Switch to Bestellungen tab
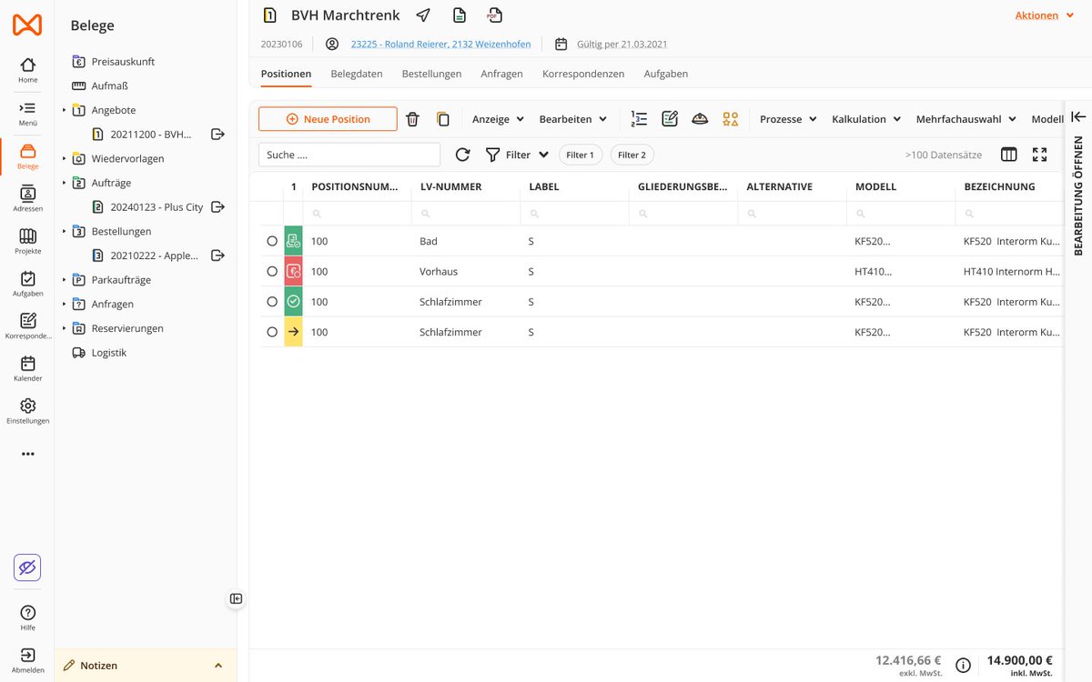Image resolution: width=1092 pixels, height=682 pixels. click(431, 74)
